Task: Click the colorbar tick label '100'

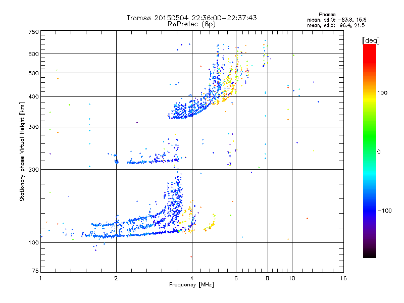Action: pos(382,93)
